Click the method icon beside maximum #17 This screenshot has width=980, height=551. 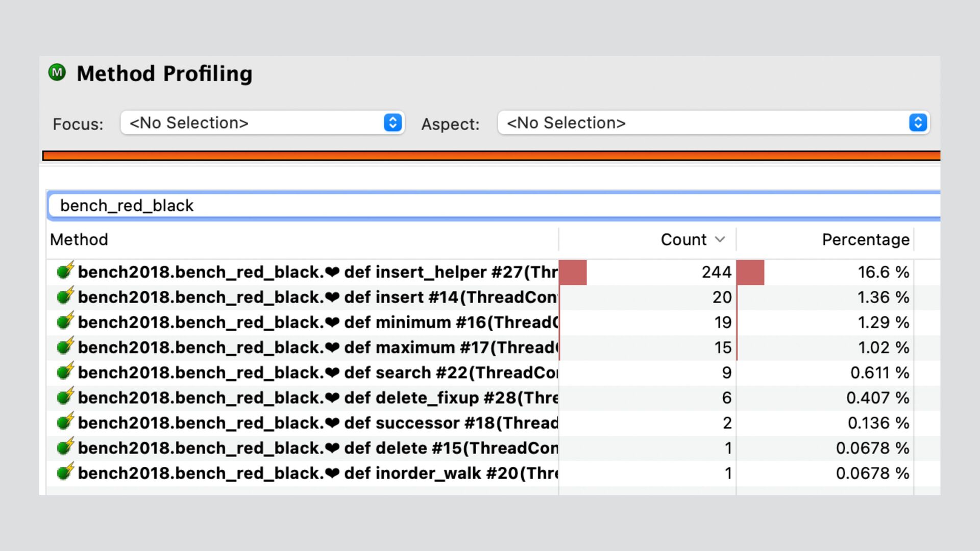65,346
